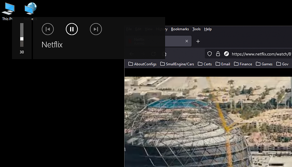Pause Netflix playback in media overlay
Screen dimensions: 292x167
coord(72,29)
